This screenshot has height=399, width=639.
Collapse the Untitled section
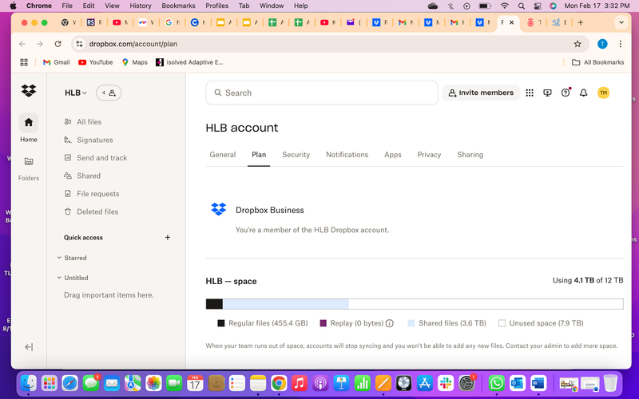60,279
